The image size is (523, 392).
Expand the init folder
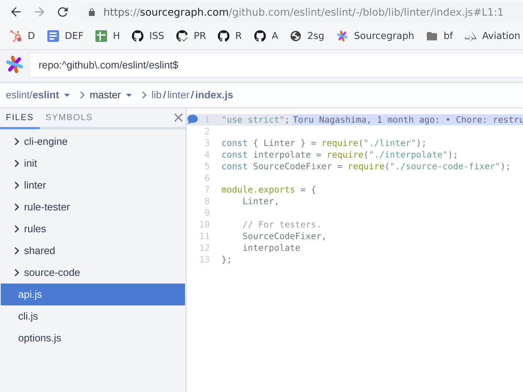pos(93,163)
